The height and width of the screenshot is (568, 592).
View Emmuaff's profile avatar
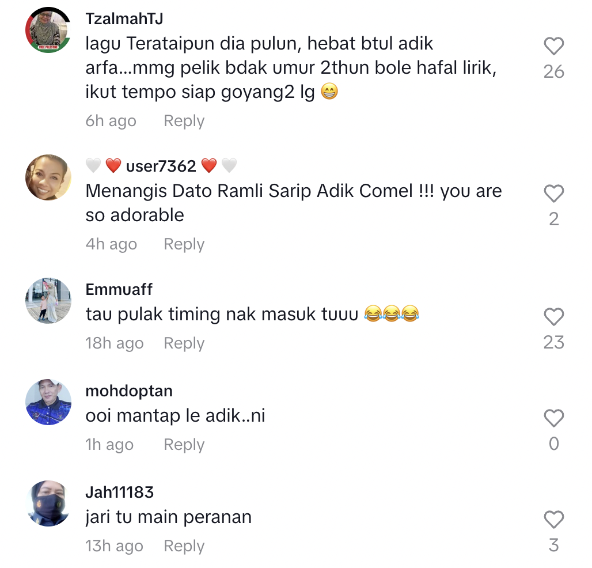pos(48,301)
